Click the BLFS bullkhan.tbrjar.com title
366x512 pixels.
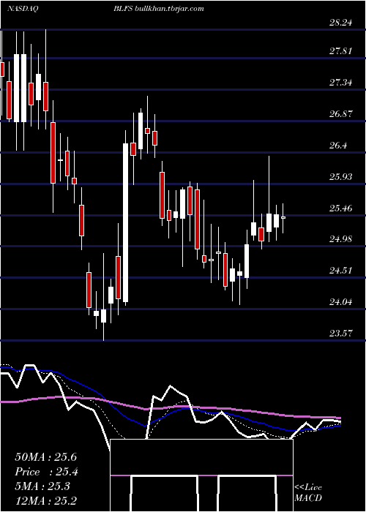(159, 9)
